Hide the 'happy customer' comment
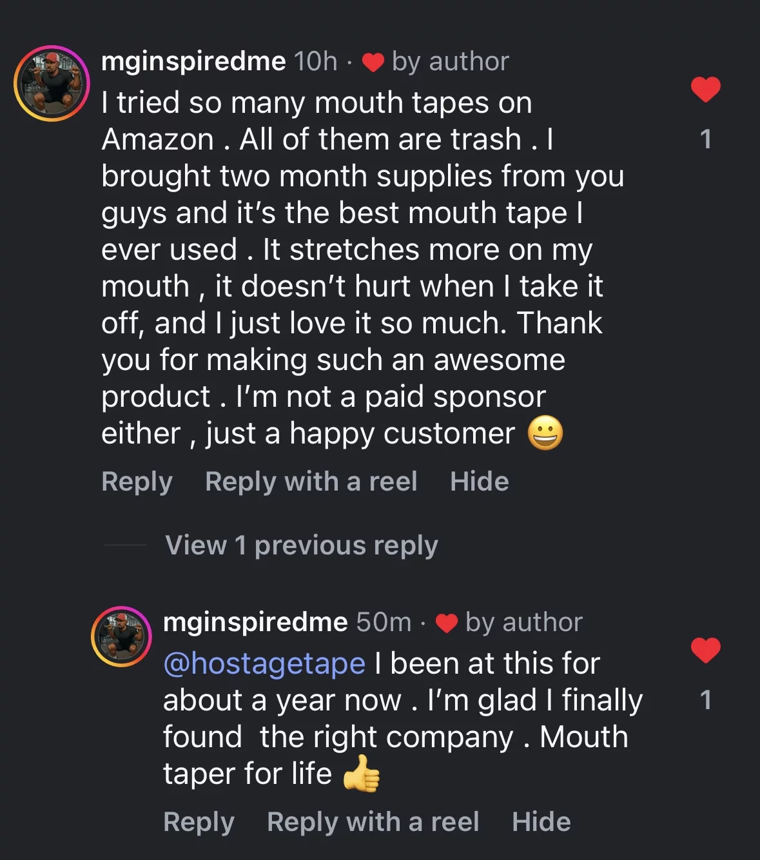 pyautogui.click(x=479, y=482)
